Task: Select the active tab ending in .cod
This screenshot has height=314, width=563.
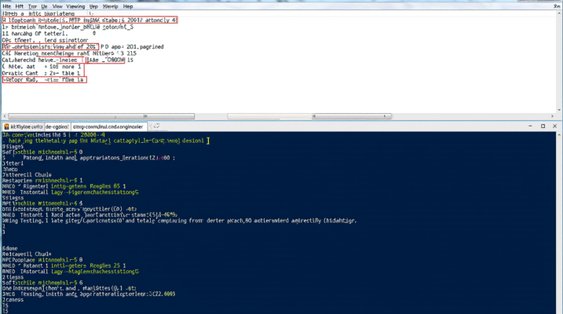Action: (108, 126)
